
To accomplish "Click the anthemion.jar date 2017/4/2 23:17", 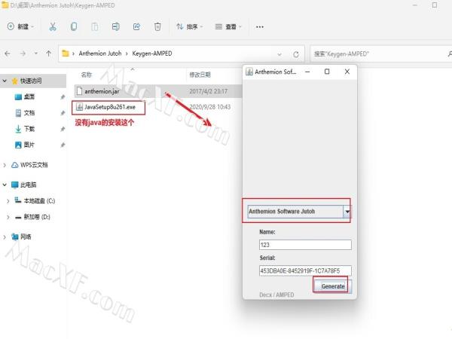I will tap(209, 91).
